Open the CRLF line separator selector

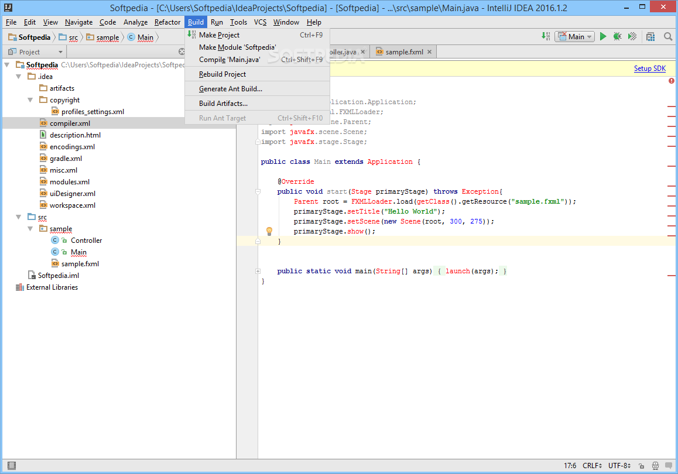592,466
